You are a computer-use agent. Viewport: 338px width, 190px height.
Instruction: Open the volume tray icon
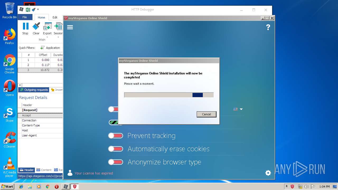pos(306,187)
